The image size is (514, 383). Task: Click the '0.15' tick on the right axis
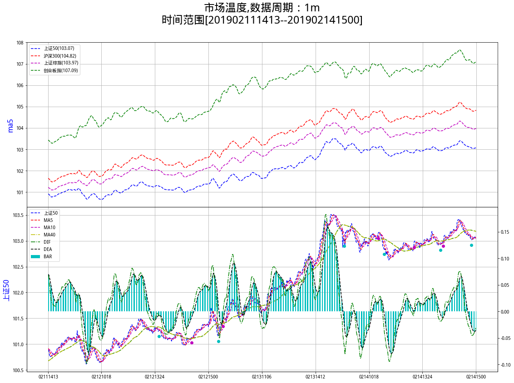(505, 232)
